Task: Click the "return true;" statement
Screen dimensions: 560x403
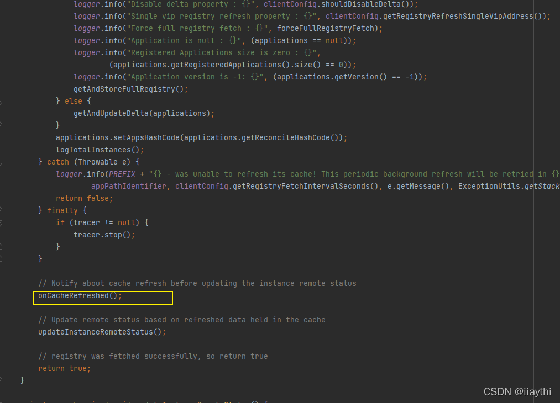Action: pos(64,368)
